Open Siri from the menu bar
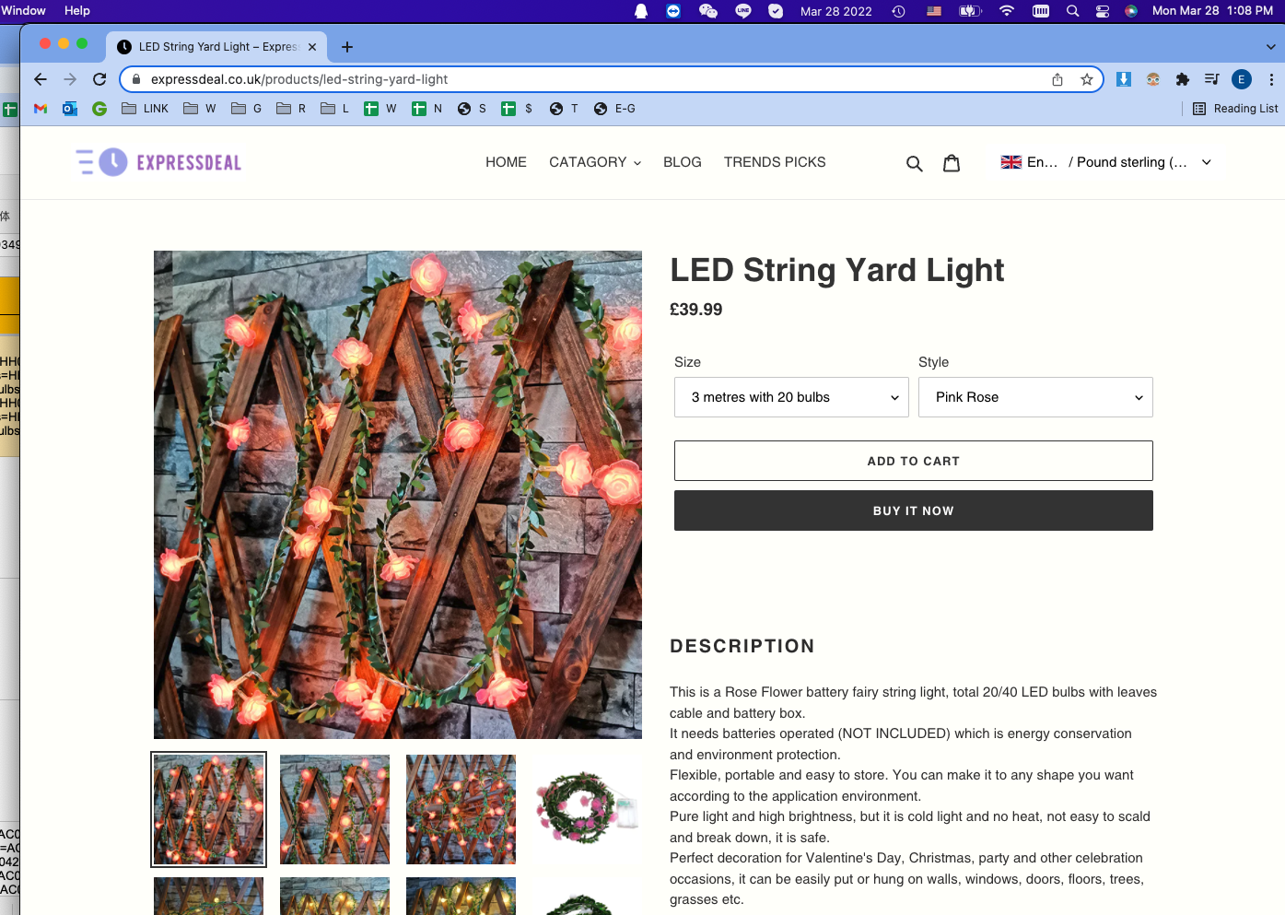Viewport: 1285px width, 915px height. point(1131,11)
